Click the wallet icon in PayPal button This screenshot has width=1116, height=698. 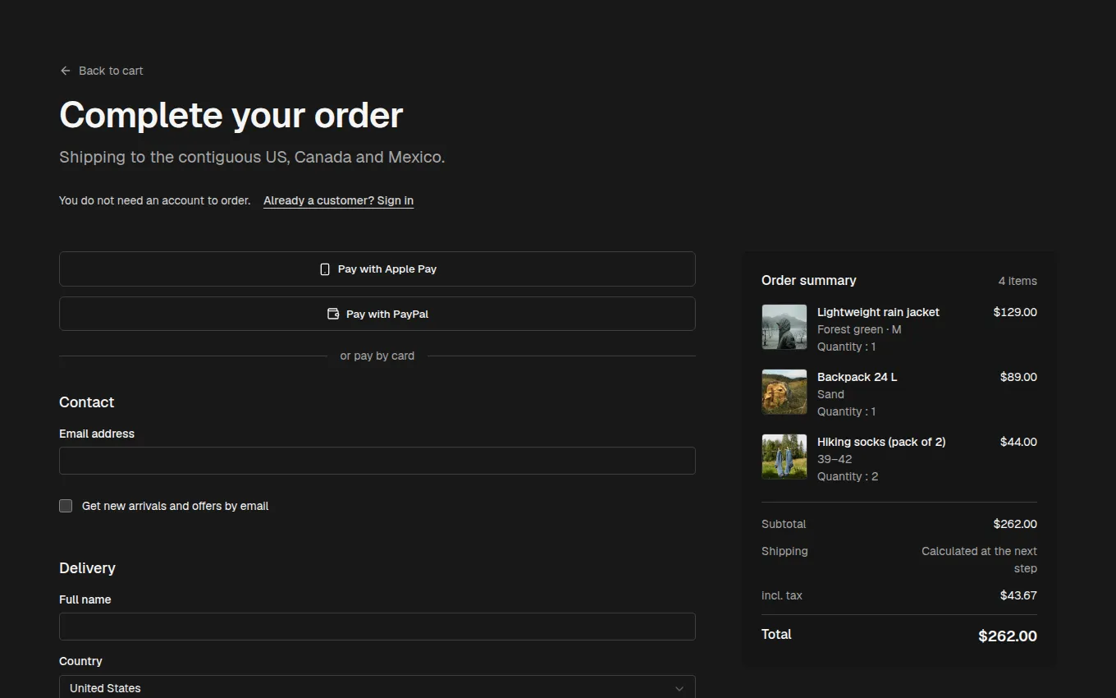333,314
